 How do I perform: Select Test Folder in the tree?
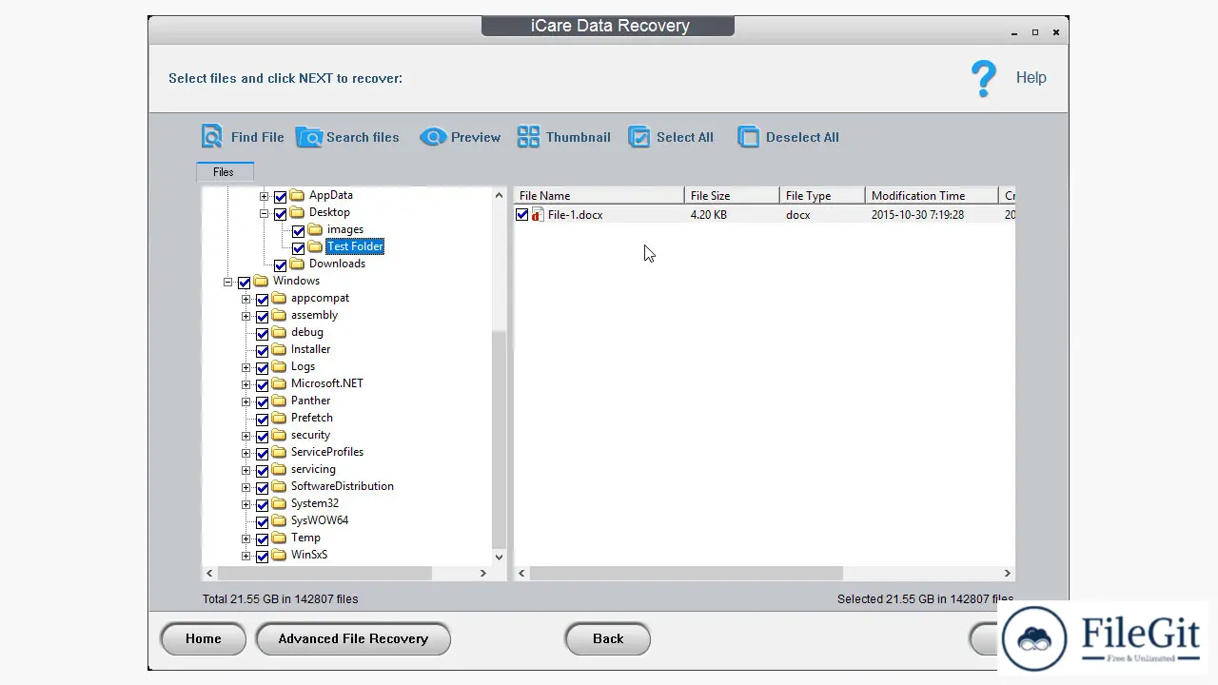point(355,246)
